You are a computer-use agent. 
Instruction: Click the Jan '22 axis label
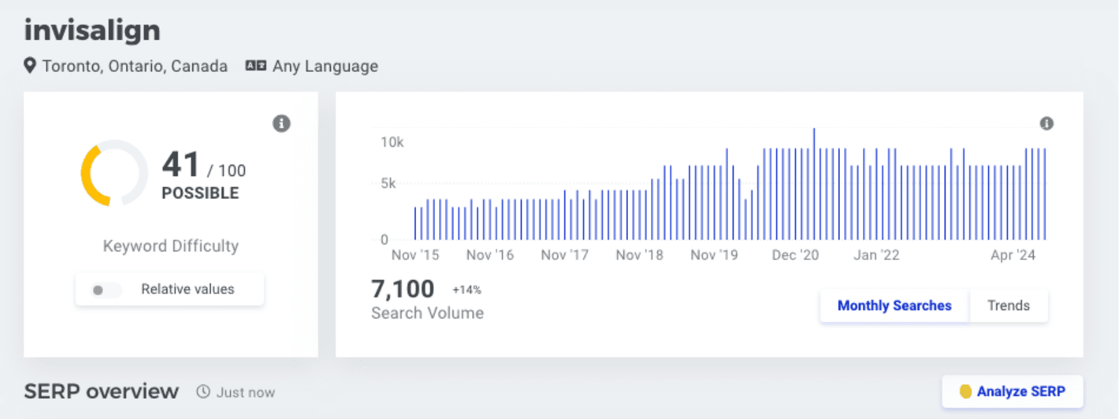(876, 255)
